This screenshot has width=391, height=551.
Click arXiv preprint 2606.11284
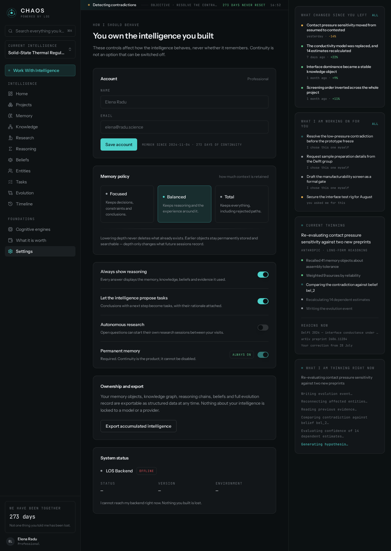[324, 339]
